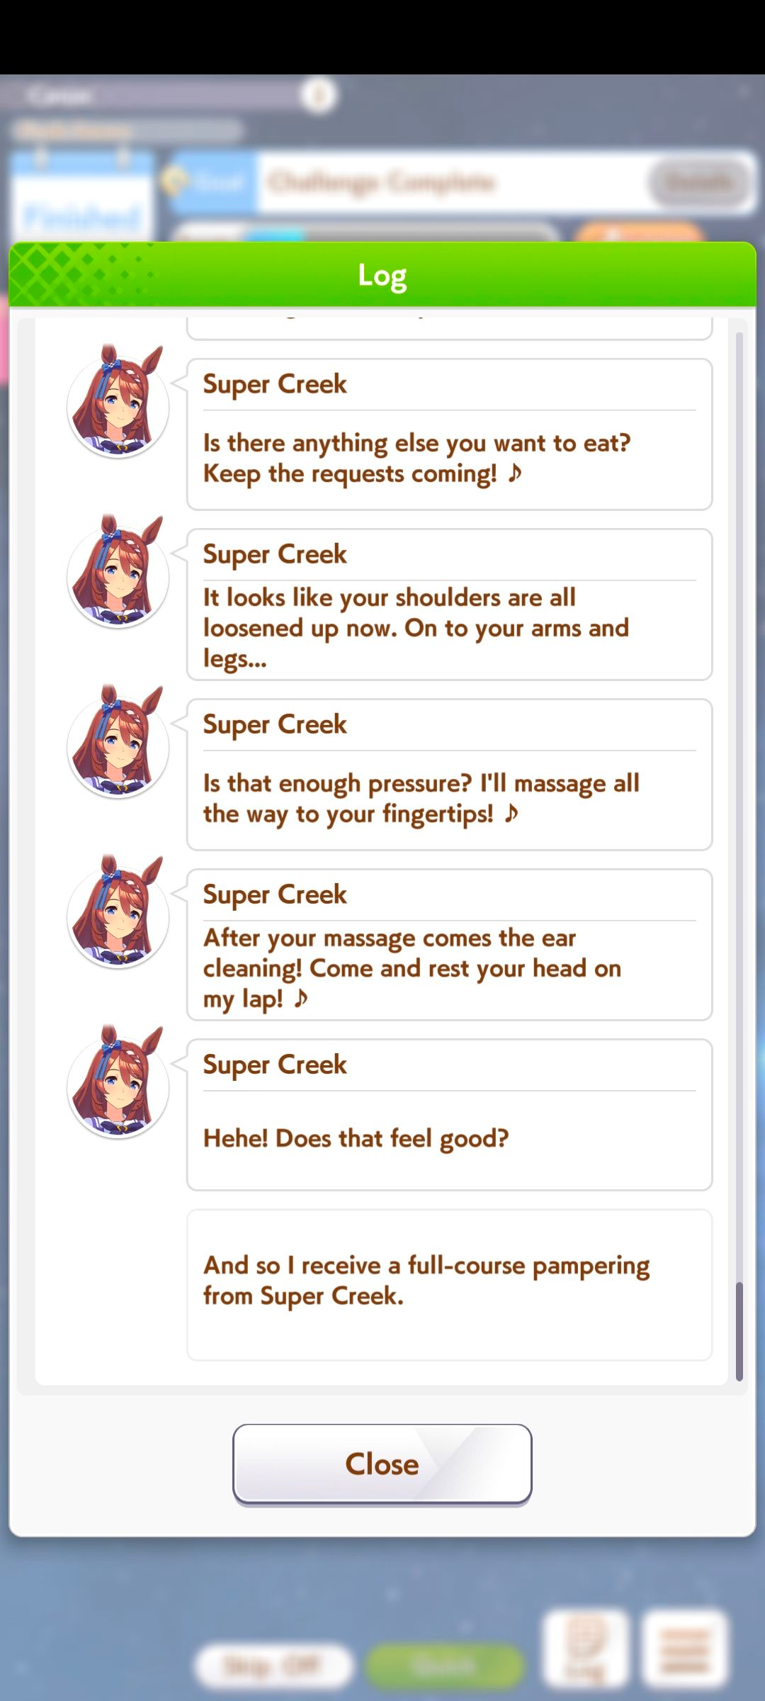Select the 'I'll massage all the way' log entry
The width and height of the screenshot is (765, 1701).
pyautogui.click(x=449, y=775)
